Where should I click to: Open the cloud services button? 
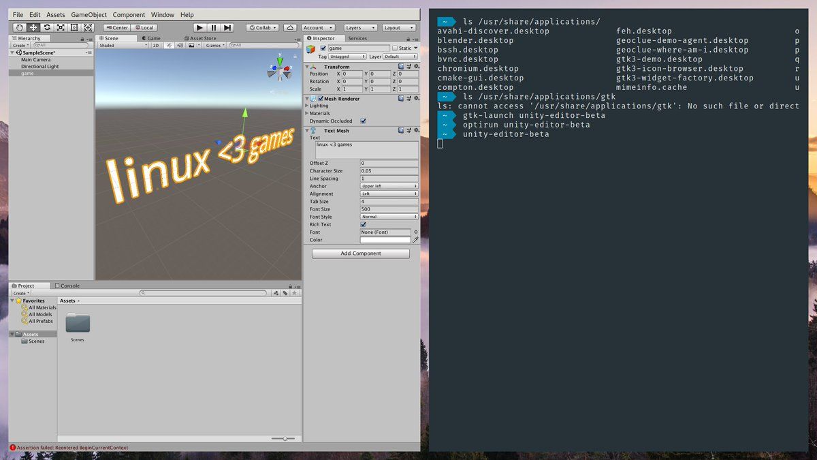click(291, 27)
